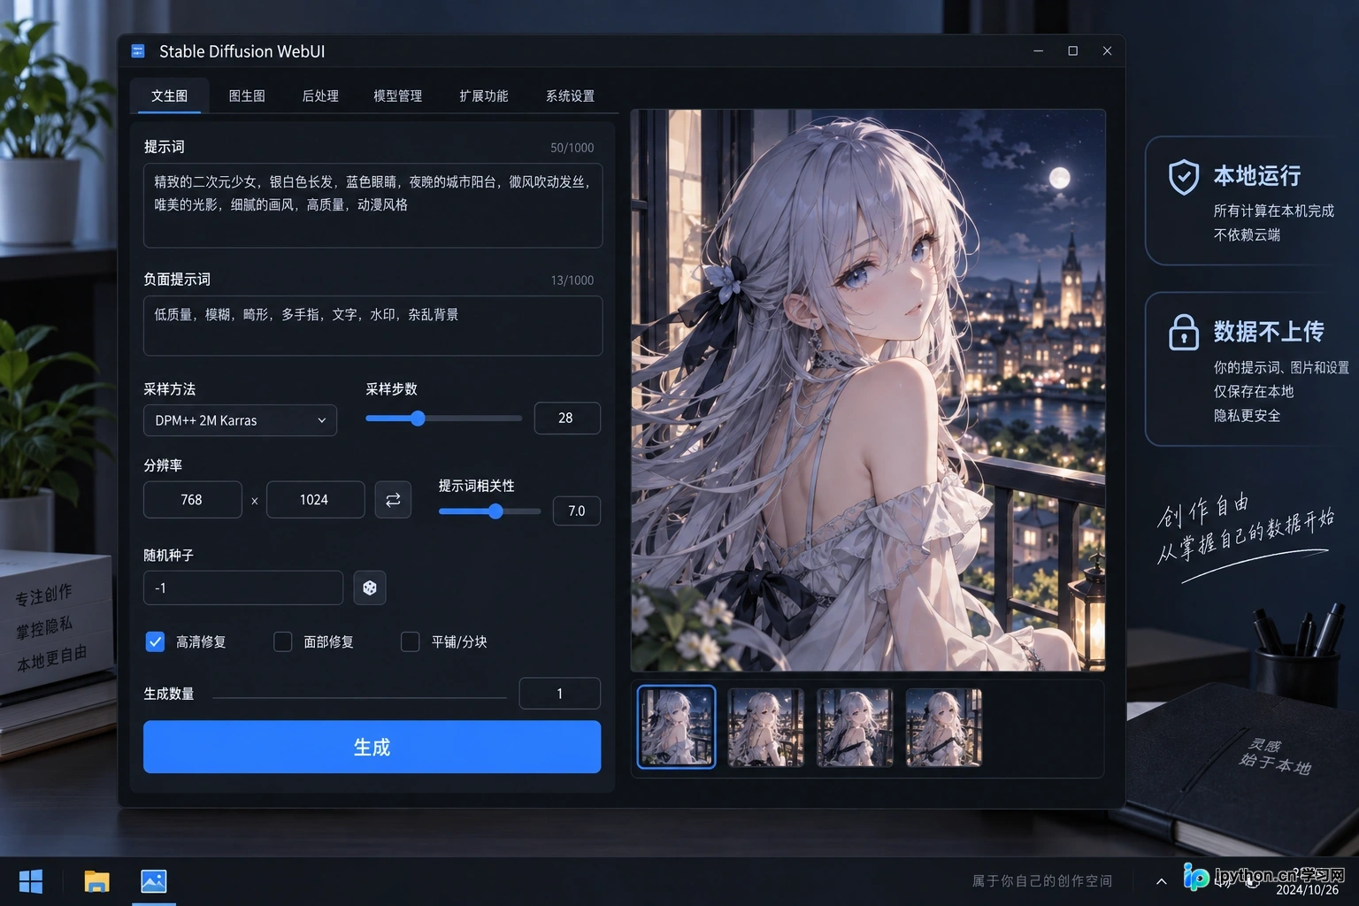Go to the 模型管理 tab

(398, 96)
